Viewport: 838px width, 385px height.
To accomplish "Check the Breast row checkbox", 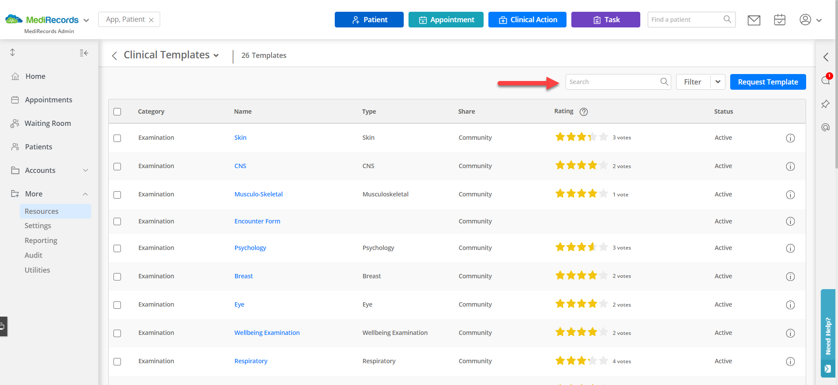I will [117, 277].
